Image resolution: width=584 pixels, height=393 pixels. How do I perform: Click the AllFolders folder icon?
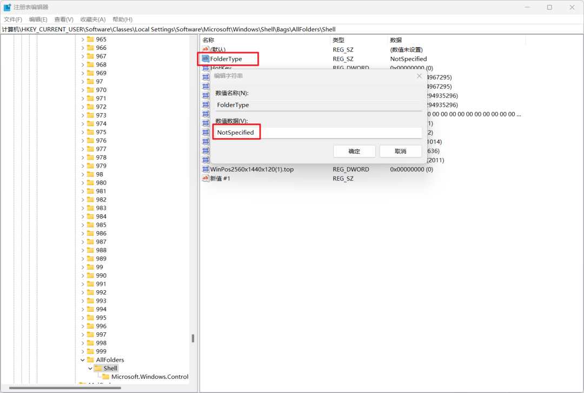[x=90, y=360]
